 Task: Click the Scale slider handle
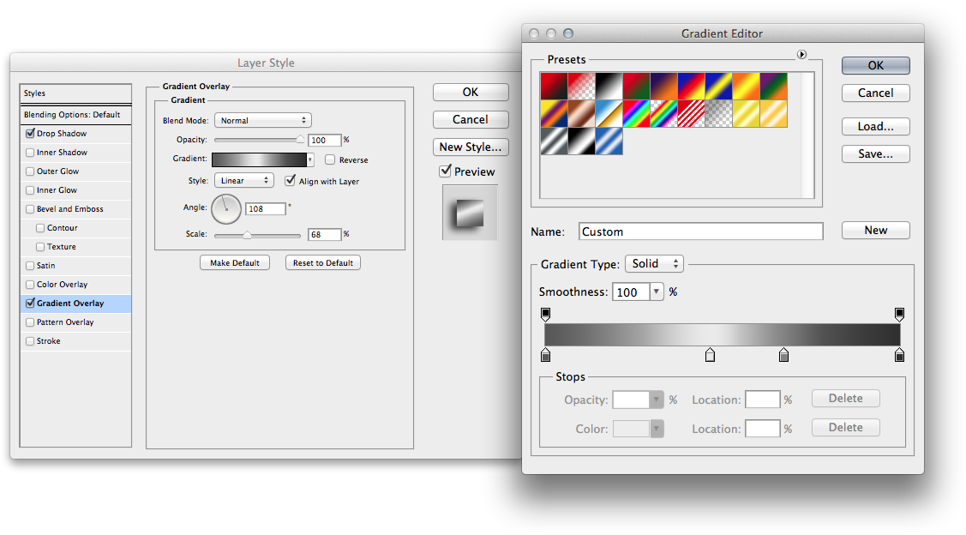(x=247, y=235)
